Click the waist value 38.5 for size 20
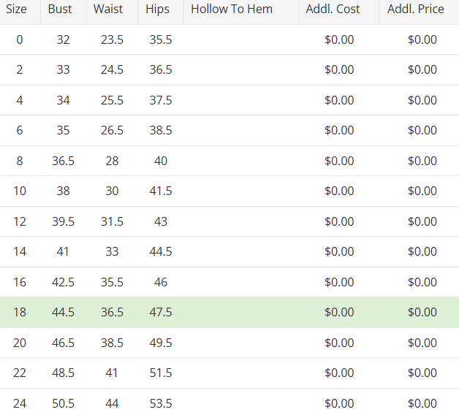Screen dimensions: 459x415 pos(112,343)
